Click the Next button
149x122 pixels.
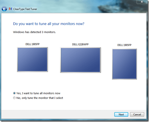(121, 114)
